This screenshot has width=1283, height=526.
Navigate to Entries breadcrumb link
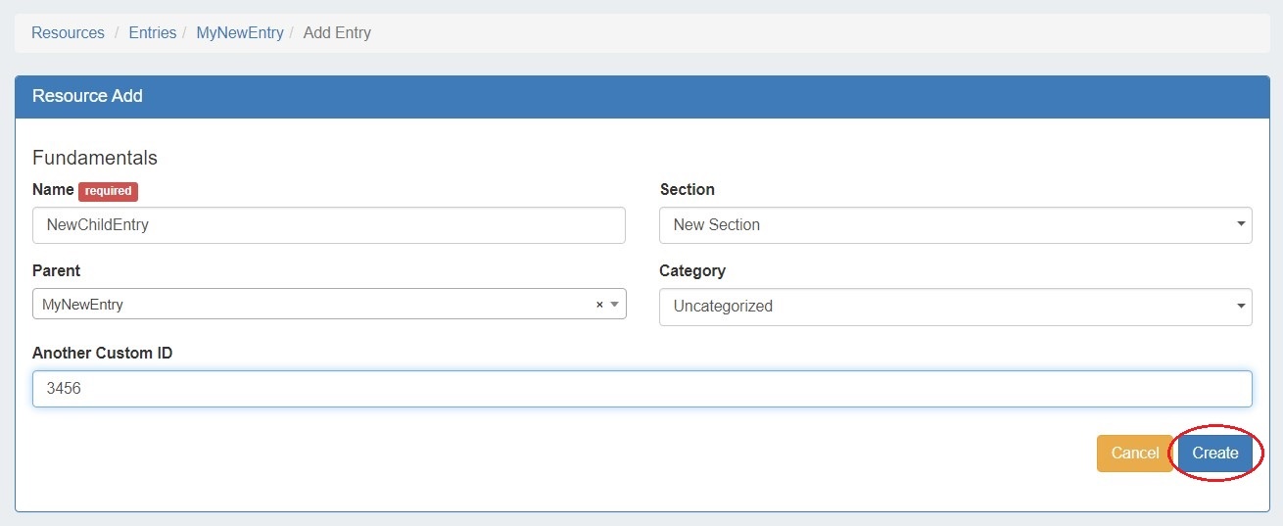click(153, 32)
